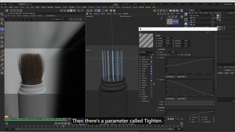Click the X axis lock icon
The image size is (235, 132).
tap(11, 11)
